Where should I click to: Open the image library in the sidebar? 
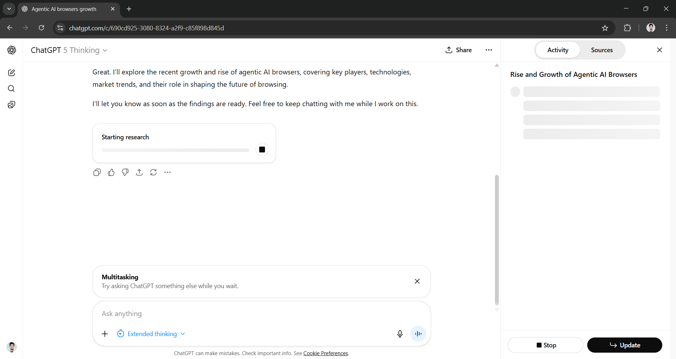pyautogui.click(x=12, y=104)
